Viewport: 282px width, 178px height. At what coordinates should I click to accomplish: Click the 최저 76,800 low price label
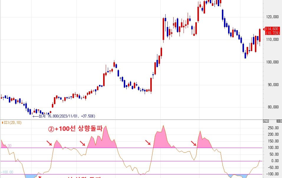(x=64, y=116)
